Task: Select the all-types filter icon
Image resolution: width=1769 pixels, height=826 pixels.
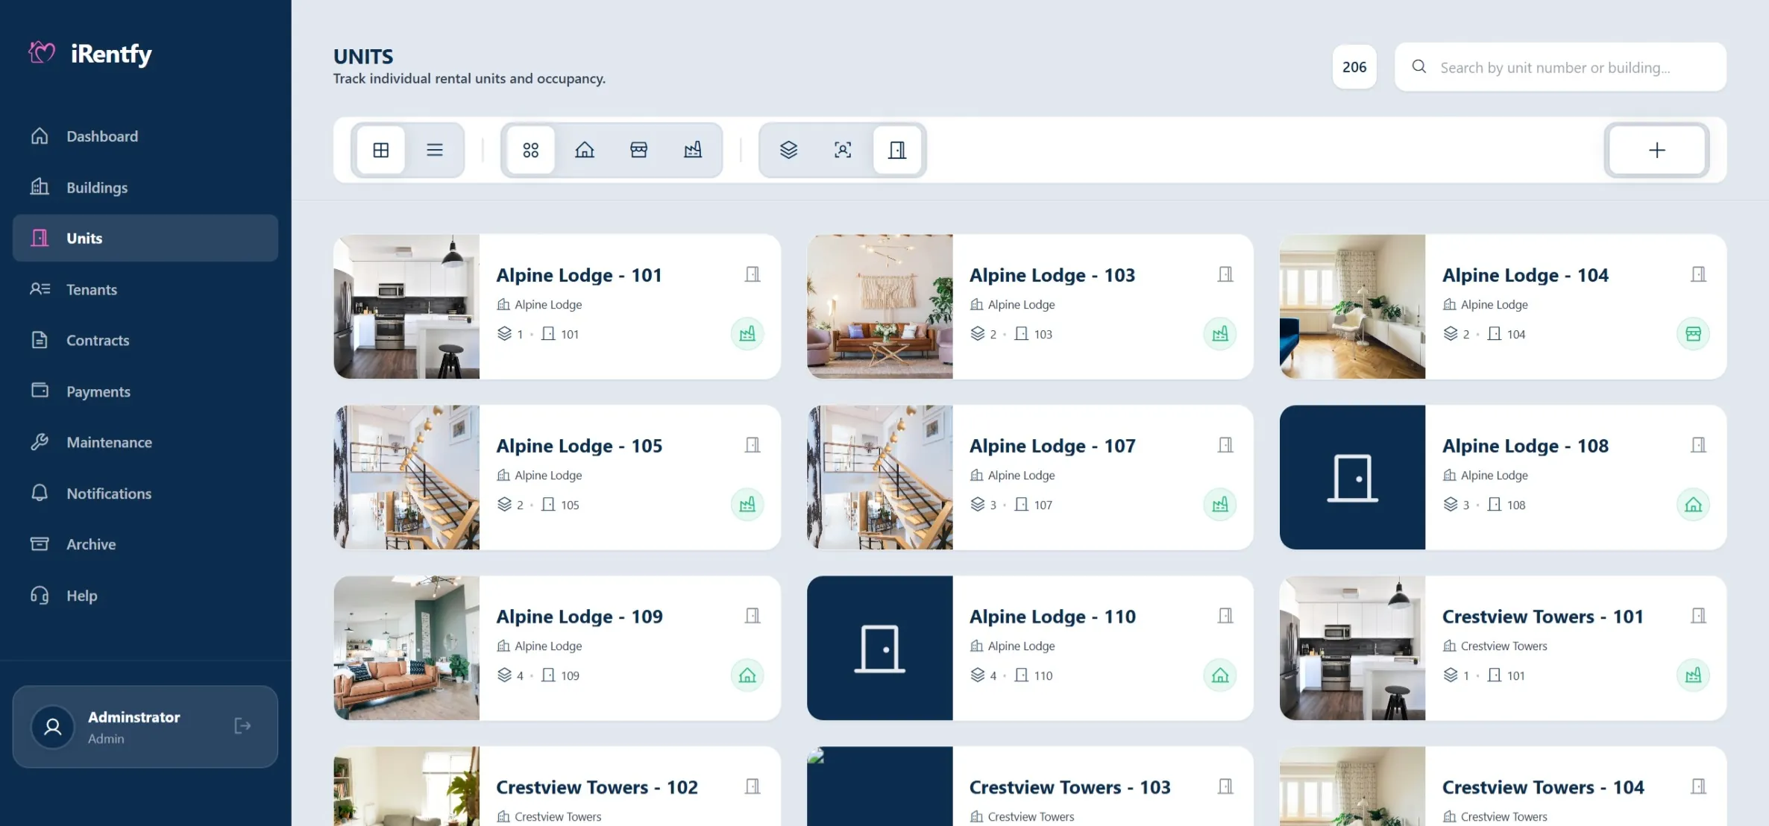Action: [531, 150]
